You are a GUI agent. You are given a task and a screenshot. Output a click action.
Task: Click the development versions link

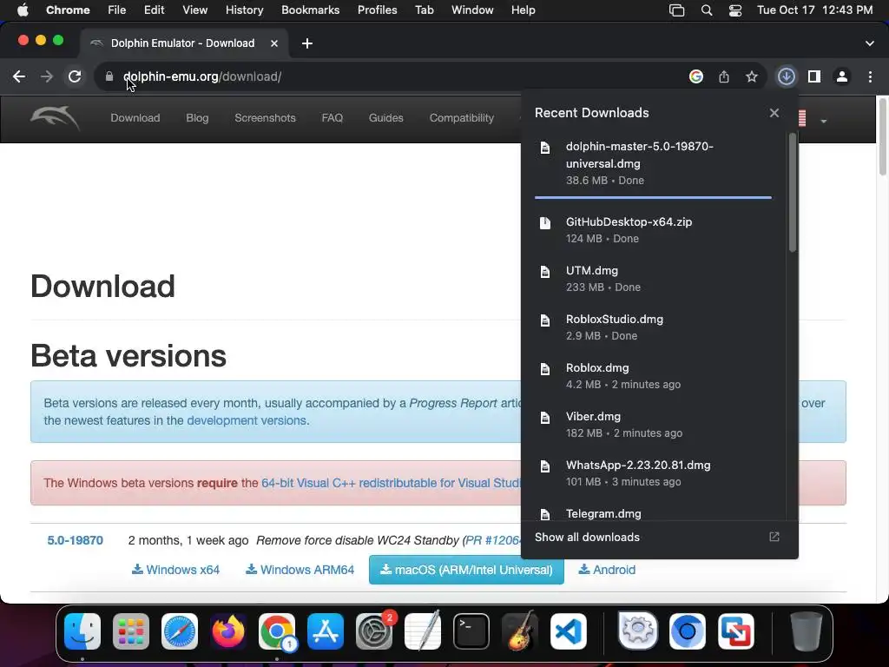point(247,420)
